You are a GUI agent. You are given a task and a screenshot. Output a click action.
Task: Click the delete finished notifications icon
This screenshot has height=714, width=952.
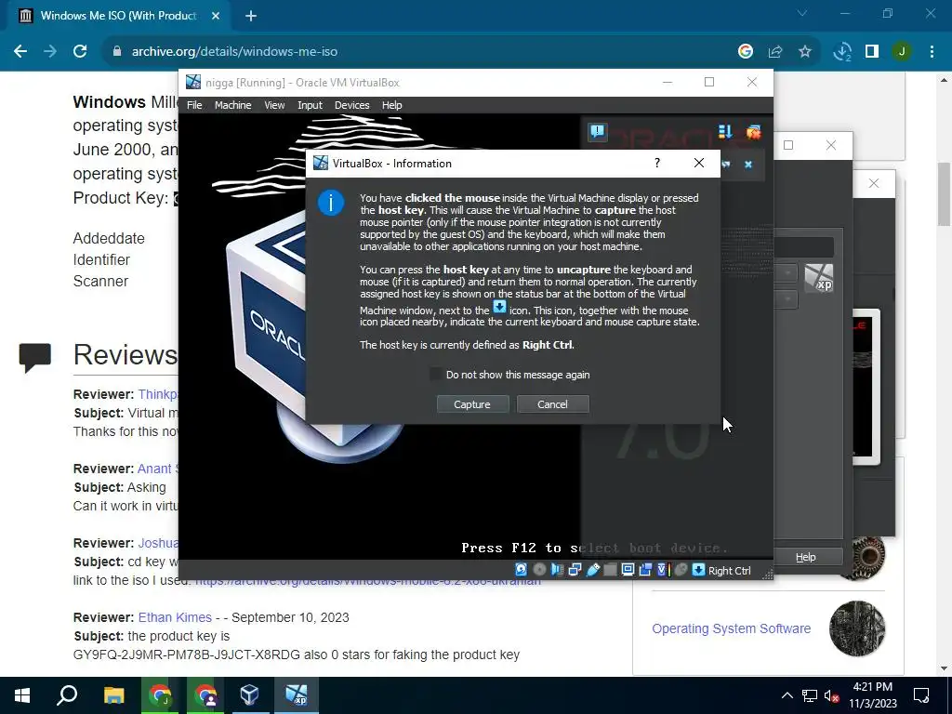tap(753, 131)
